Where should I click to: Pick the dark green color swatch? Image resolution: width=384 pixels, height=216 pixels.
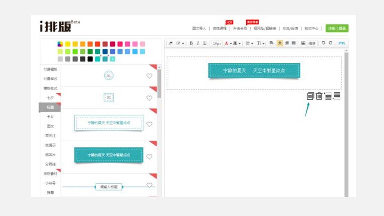coord(90,51)
